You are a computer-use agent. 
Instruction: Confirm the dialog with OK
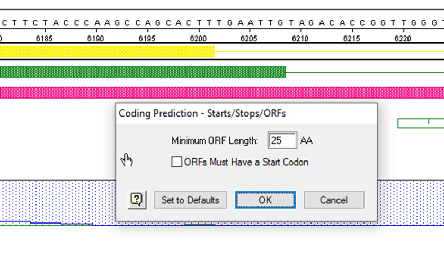click(x=265, y=200)
